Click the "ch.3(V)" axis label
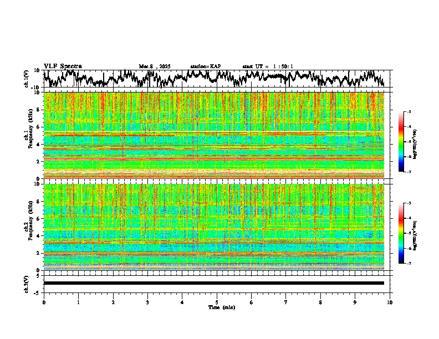 [x=27, y=284]
